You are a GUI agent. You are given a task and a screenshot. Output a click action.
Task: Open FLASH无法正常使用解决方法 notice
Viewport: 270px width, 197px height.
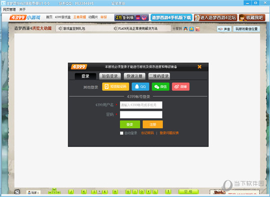[136, 29]
